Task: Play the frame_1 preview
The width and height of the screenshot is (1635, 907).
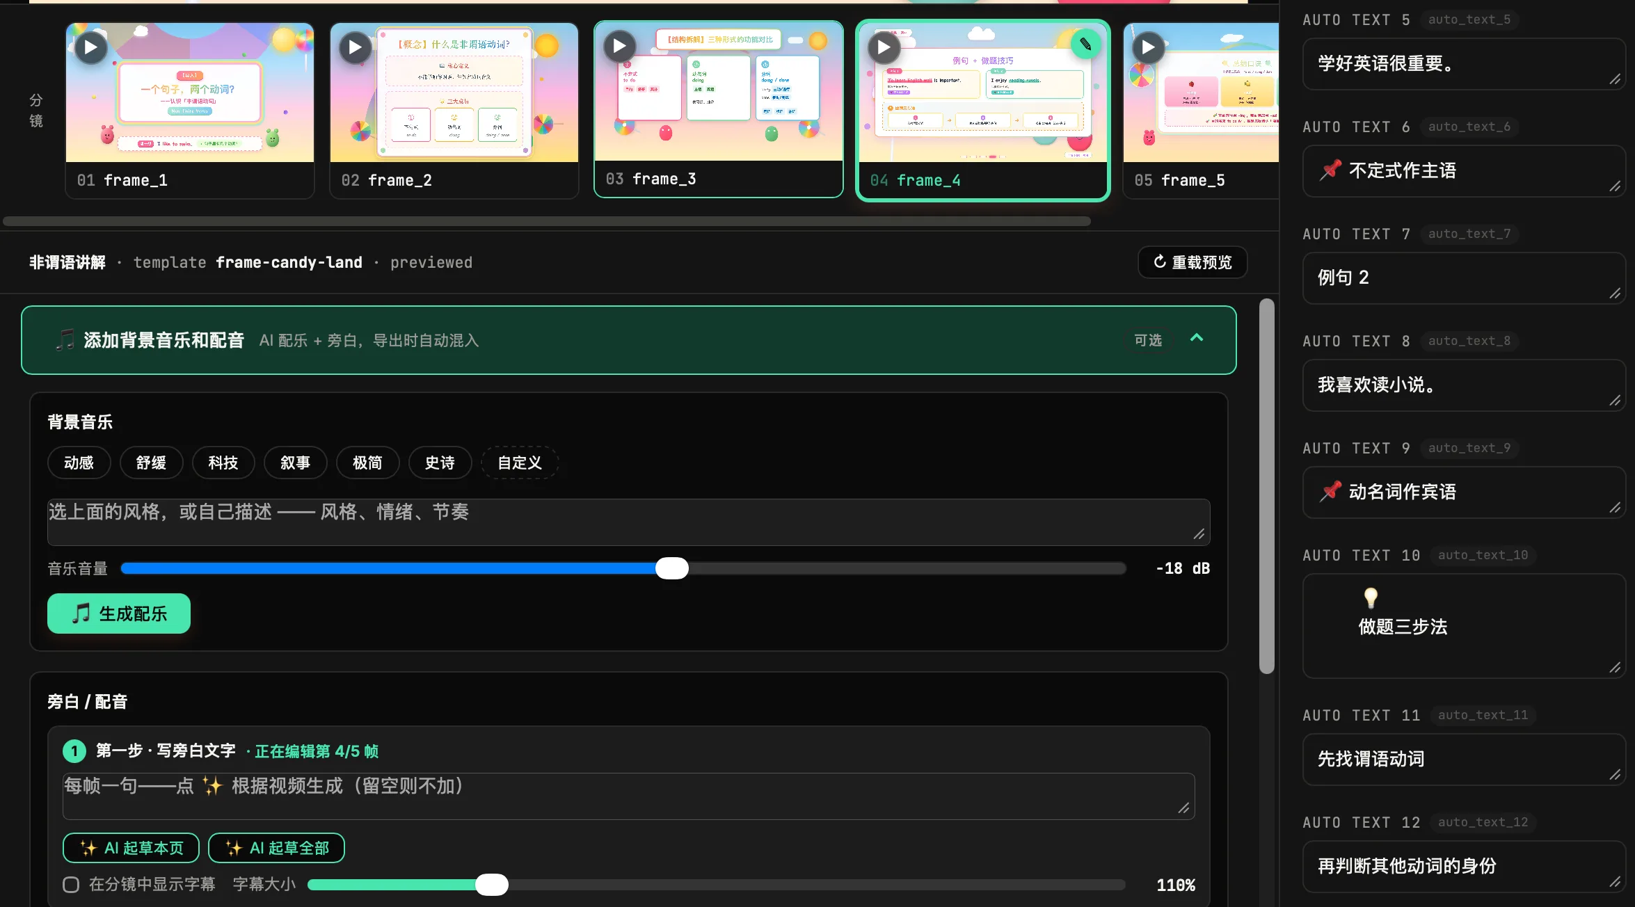Action: click(90, 47)
